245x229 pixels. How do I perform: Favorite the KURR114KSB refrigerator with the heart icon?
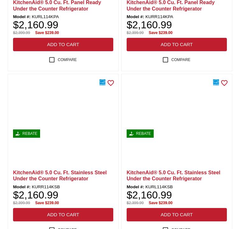click(111, 83)
